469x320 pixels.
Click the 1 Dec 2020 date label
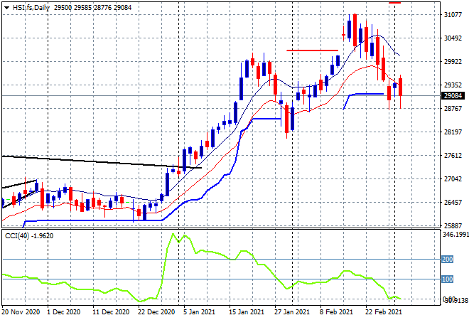(63, 312)
